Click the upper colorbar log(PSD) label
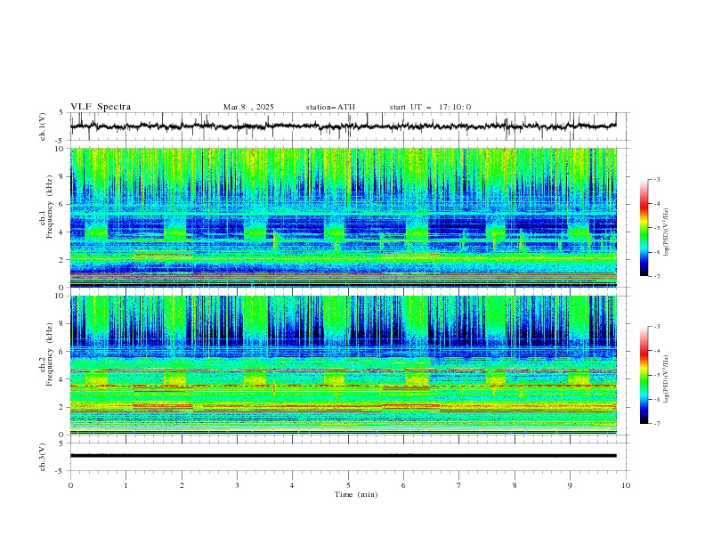Viewport: 705px width, 545px height. coord(667,232)
